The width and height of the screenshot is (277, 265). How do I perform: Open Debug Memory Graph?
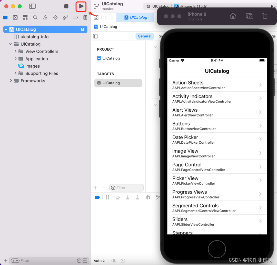(x=158, y=197)
